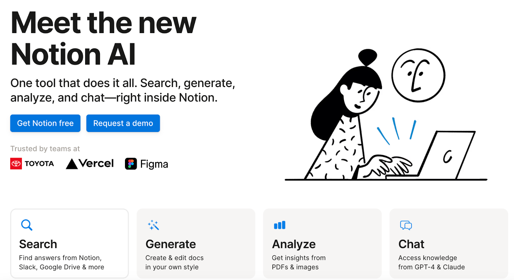514x280 pixels.
Task: Click the magnifying glass Search icon
Action: tap(26, 225)
